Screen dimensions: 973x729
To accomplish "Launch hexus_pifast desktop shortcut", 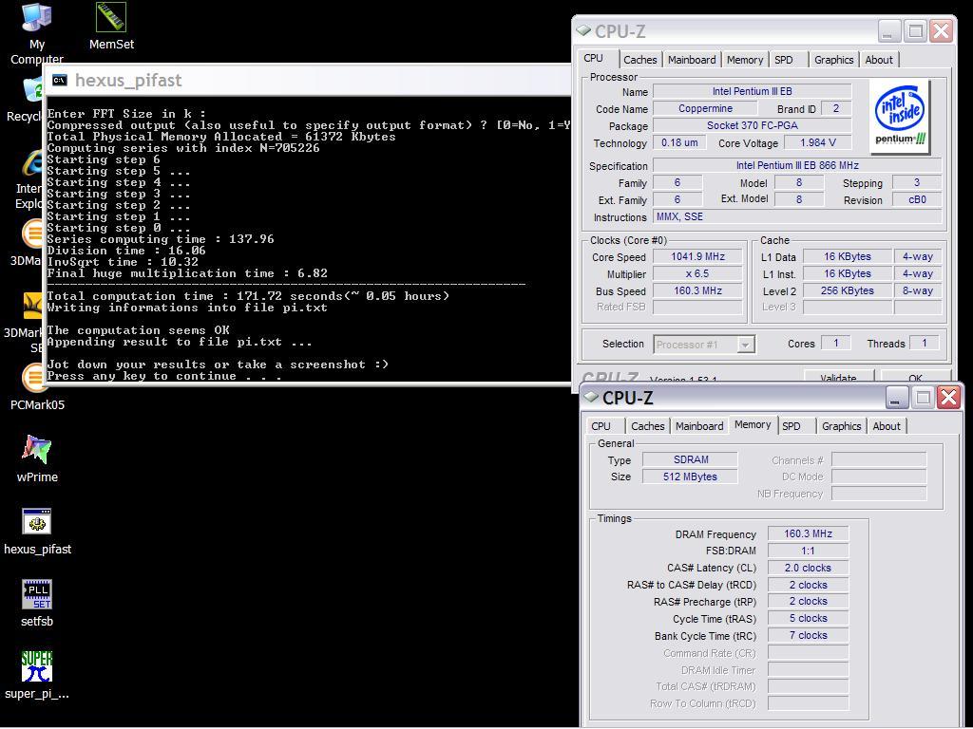I will click(x=37, y=522).
